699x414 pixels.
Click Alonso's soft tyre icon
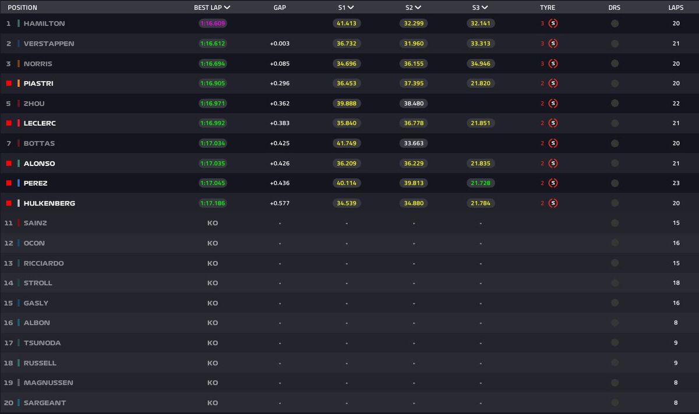pos(553,163)
